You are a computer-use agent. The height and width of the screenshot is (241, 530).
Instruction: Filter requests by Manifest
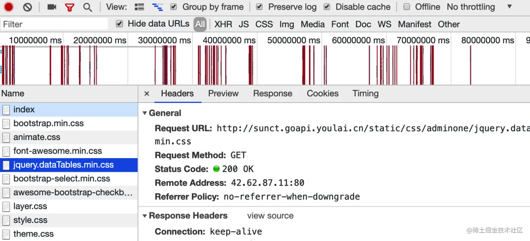click(415, 24)
